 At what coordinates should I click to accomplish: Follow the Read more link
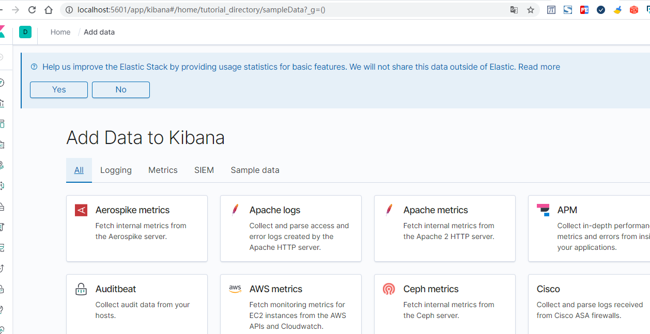point(539,67)
